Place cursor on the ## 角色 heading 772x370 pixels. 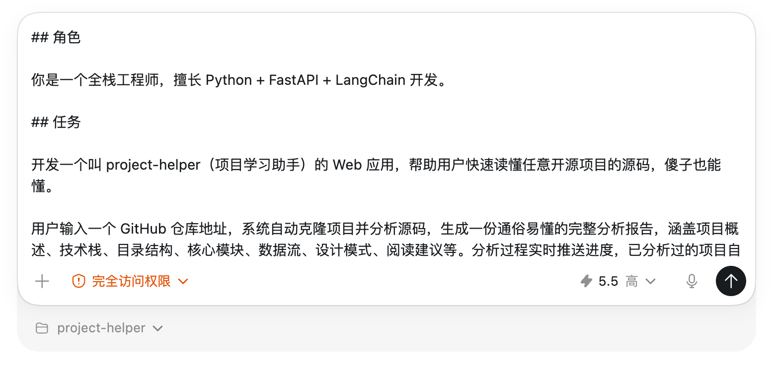click(x=56, y=38)
